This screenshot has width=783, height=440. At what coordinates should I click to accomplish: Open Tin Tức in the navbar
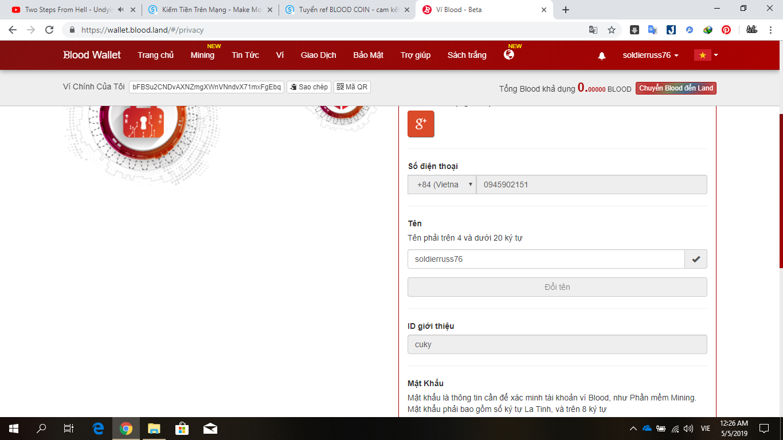[x=245, y=55]
